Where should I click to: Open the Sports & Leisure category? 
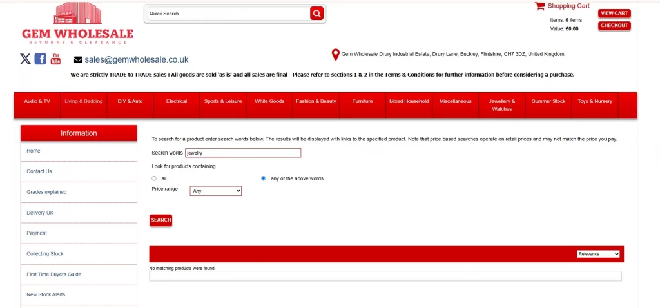223,101
